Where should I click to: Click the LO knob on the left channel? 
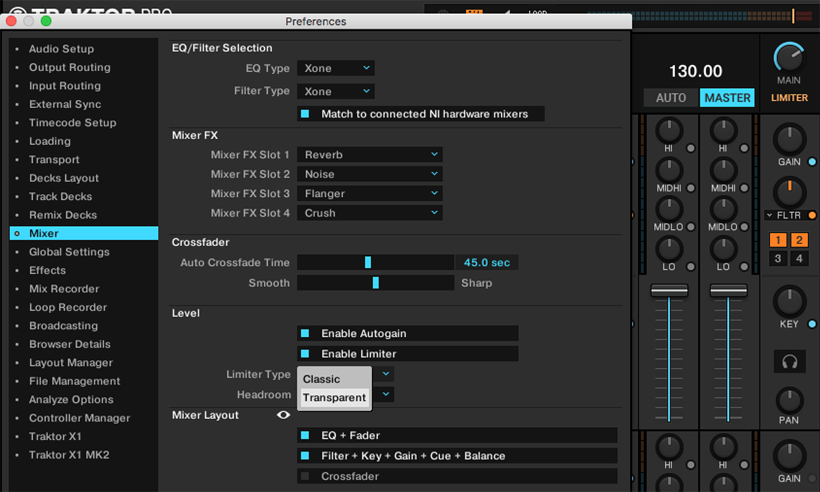click(x=669, y=248)
